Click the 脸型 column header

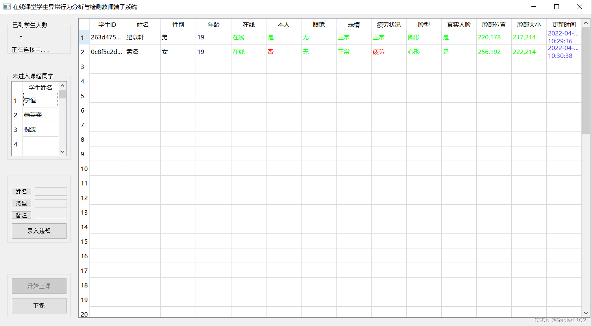pos(424,24)
